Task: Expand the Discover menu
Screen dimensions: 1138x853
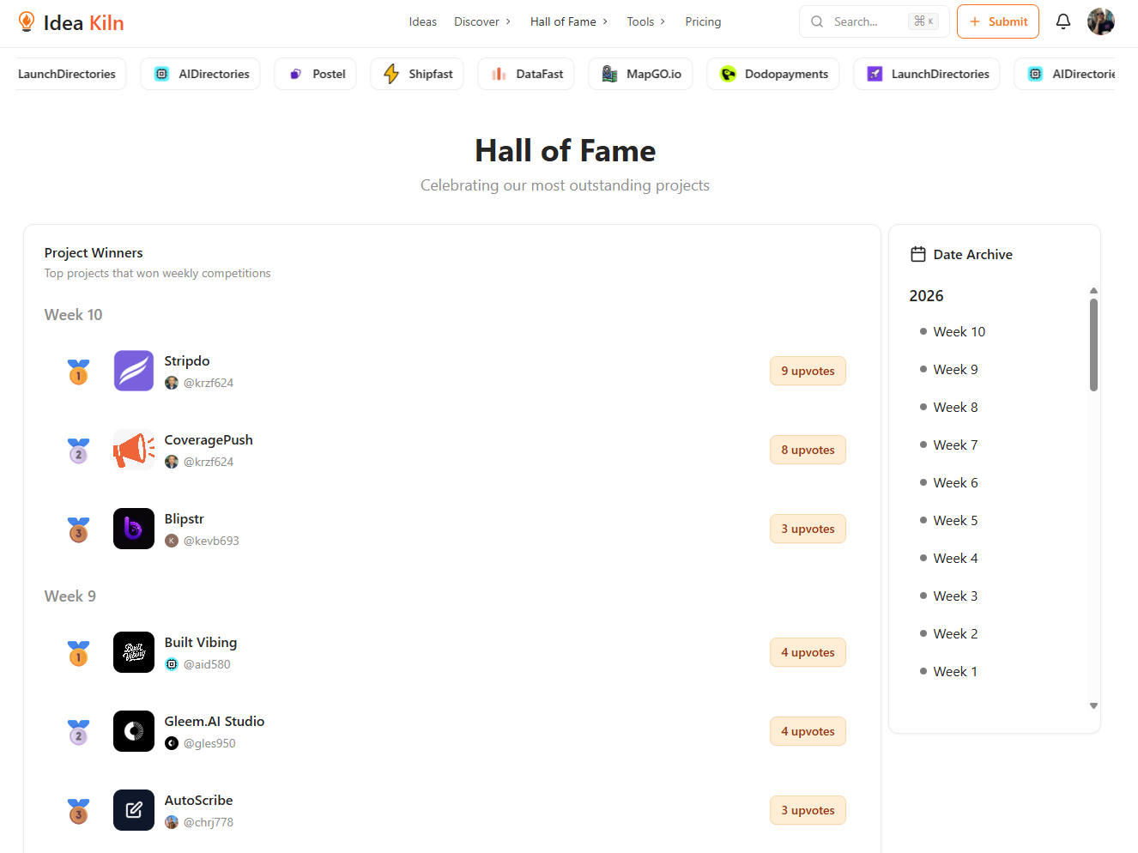Action: [x=477, y=21]
